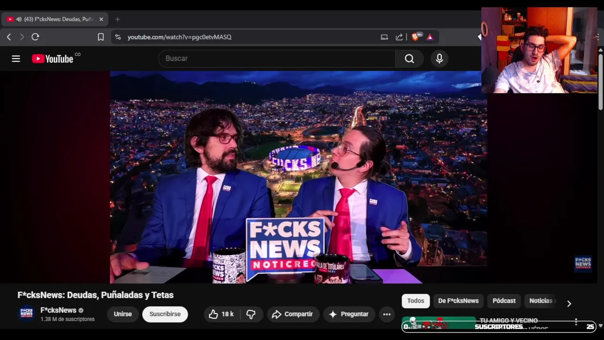Mute tab via speaker icon

[19, 19]
